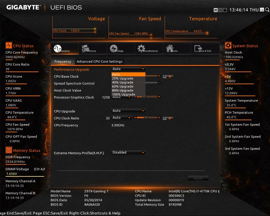The width and height of the screenshot is (270, 216).
Task: Click the Processor Graphics Clock label
Action: [74, 97]
